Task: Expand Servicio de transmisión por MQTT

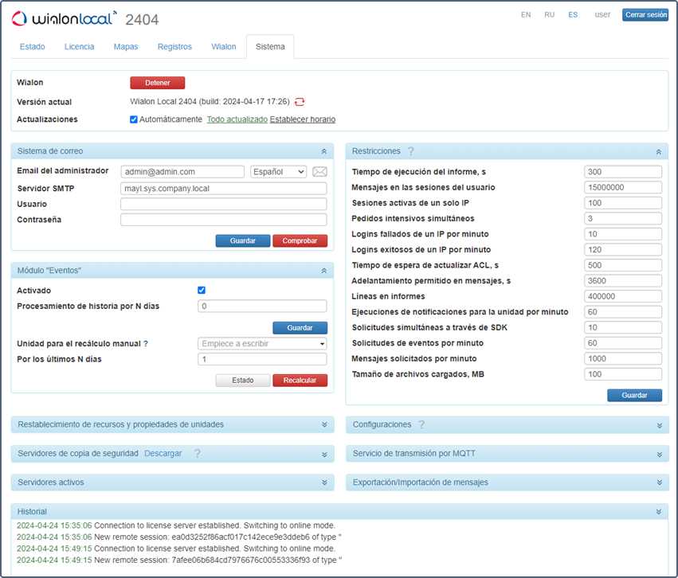Action: 658,454
